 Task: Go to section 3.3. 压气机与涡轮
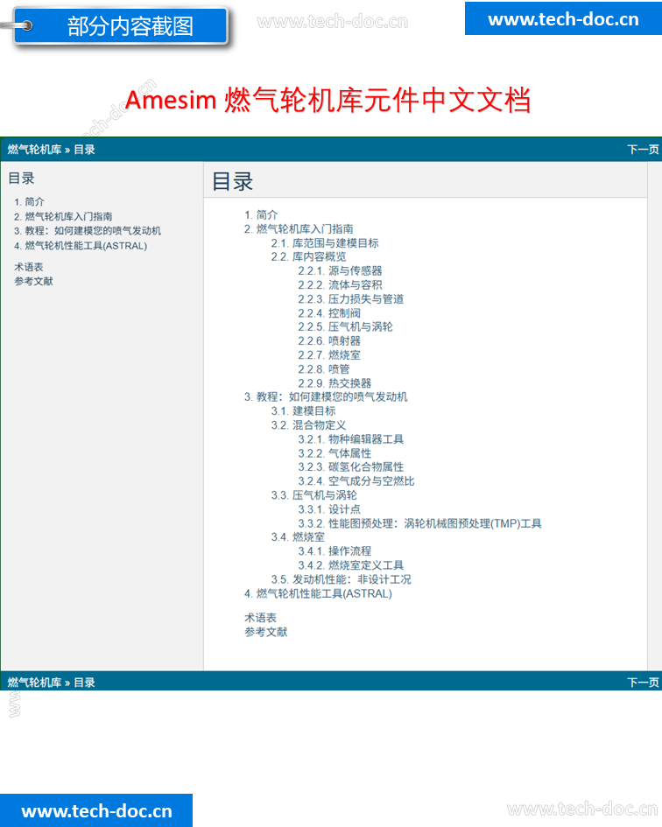click(313, 495)
